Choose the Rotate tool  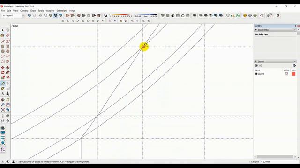point(3,73)
